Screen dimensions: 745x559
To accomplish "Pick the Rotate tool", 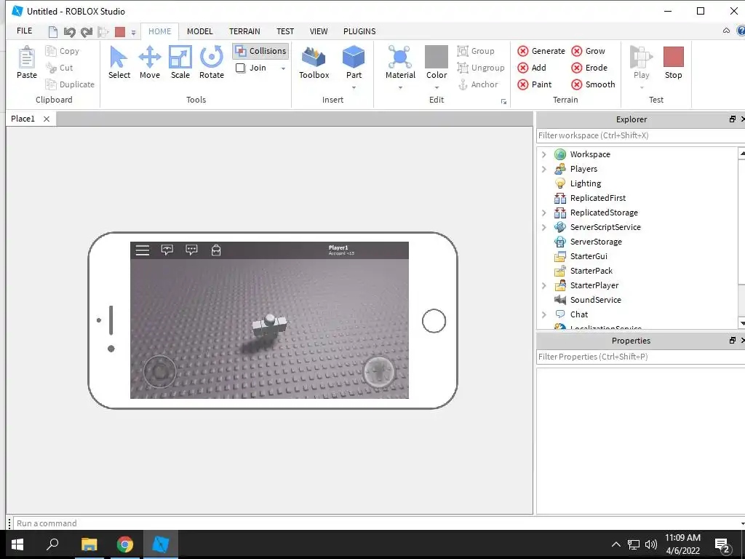I will pyautogui.click(x=212, y=63).
